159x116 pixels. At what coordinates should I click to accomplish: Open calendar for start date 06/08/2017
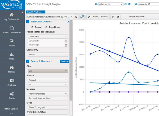tap(66, 41)
